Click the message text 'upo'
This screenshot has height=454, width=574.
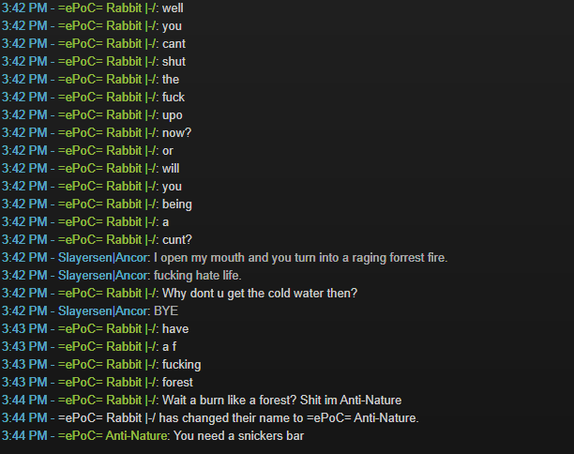[172, 115]
